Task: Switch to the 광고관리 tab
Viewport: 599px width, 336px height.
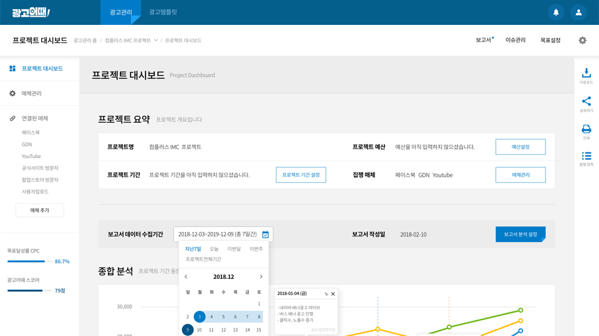Action: pos(120,12)
